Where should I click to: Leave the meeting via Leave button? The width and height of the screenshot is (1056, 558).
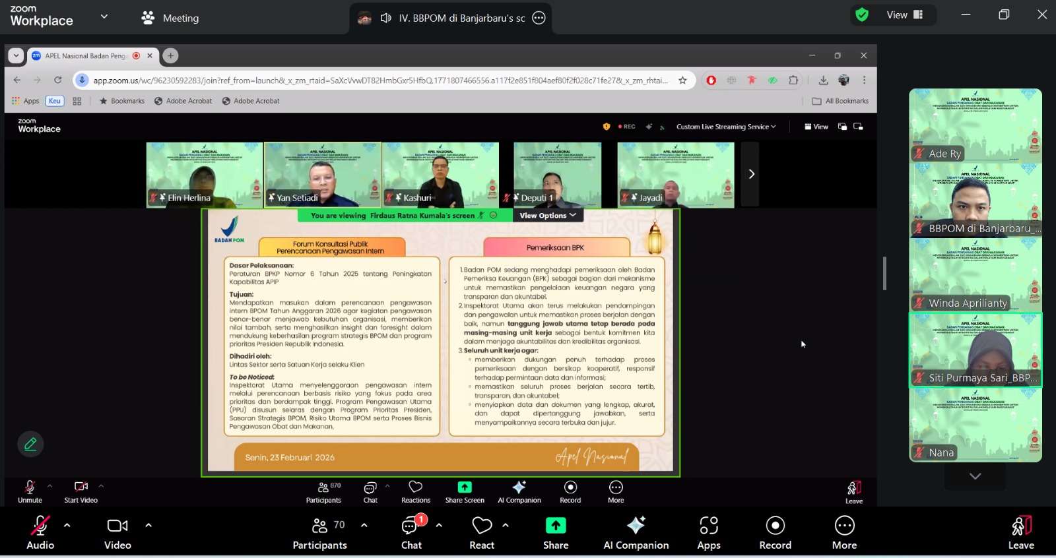click(1020, 533)
